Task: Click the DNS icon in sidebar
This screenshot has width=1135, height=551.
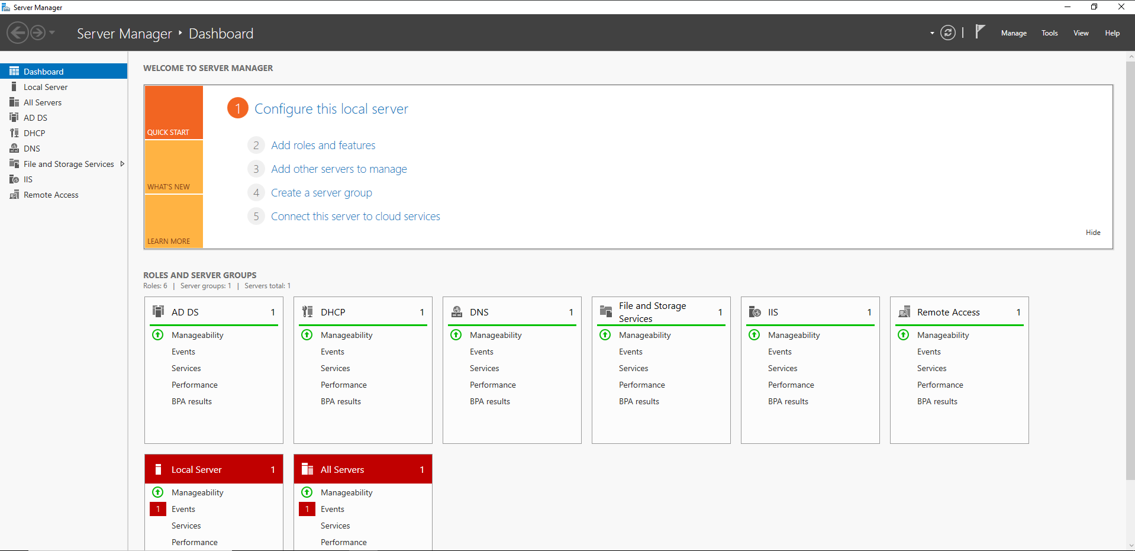Action: tap(14, 148)
